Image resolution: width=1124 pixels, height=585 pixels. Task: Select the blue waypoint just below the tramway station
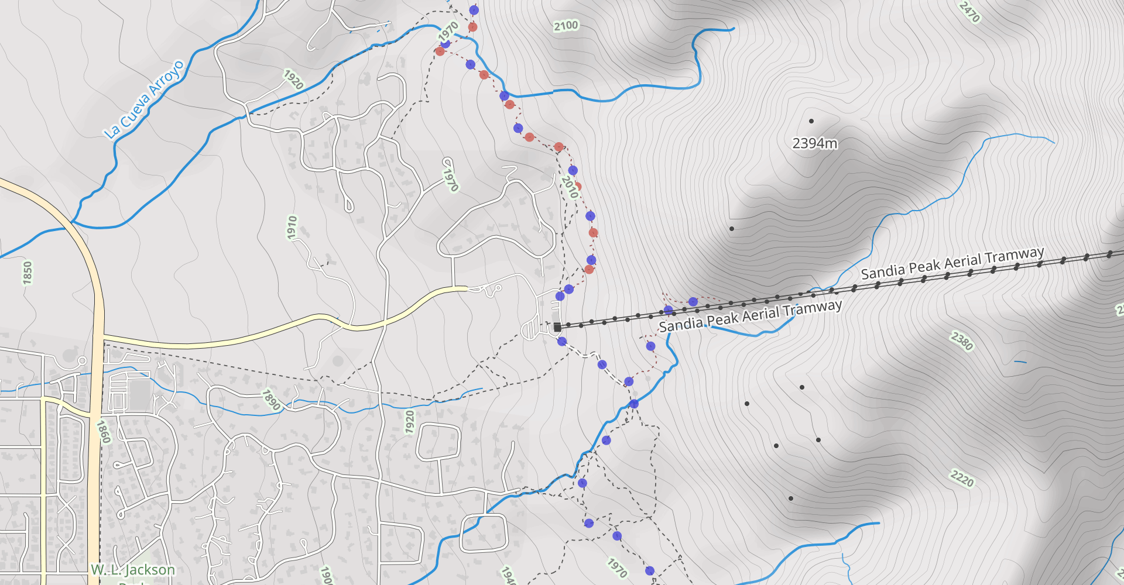562,341
